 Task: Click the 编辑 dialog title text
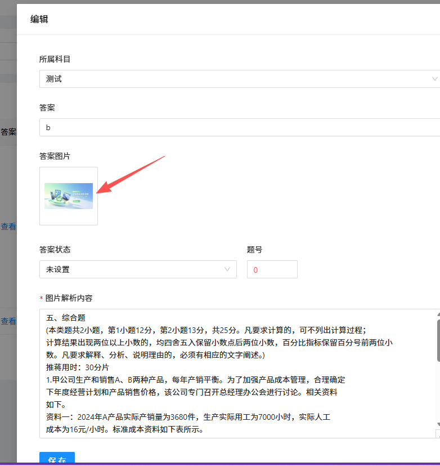tap(39, 19)
